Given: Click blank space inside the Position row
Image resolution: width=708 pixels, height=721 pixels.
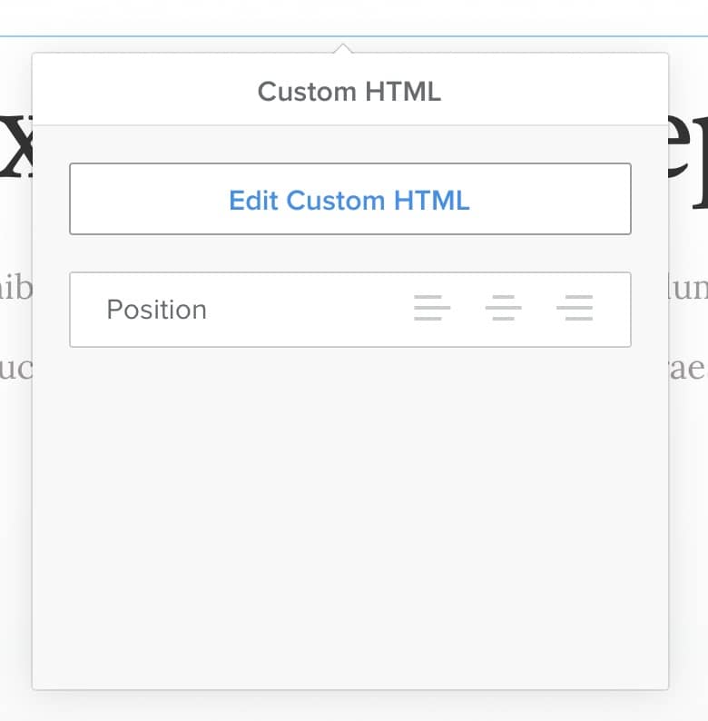Looking at the screenshot, I should (309, 310).
